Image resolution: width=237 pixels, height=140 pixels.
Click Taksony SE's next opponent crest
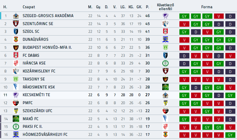pos(166,79)
